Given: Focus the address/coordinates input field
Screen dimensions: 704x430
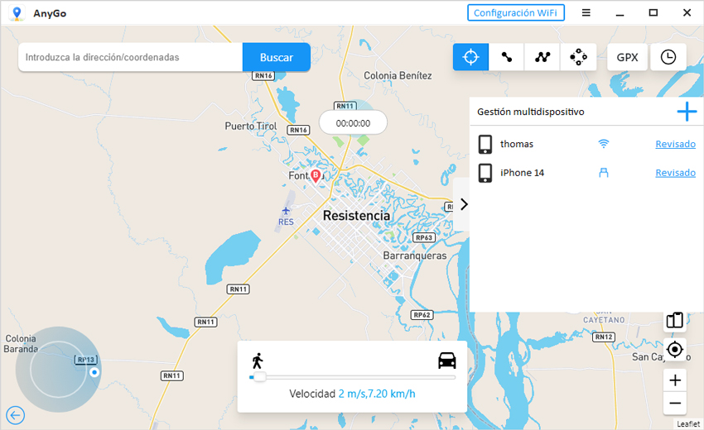Looking at the screenshot, I should tap(131, 58).
